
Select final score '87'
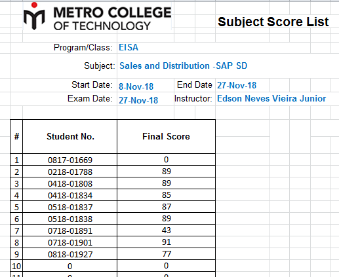tap(166, 207)
